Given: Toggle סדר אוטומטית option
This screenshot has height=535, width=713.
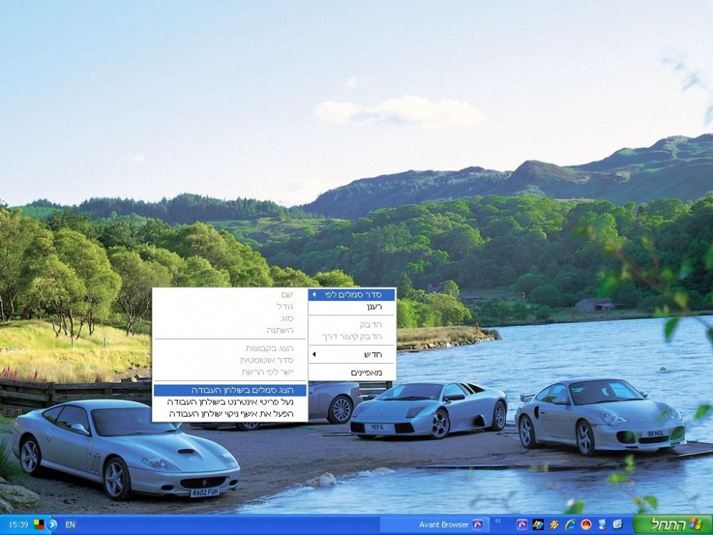Looking at the screenshot, I should (230, 360).
